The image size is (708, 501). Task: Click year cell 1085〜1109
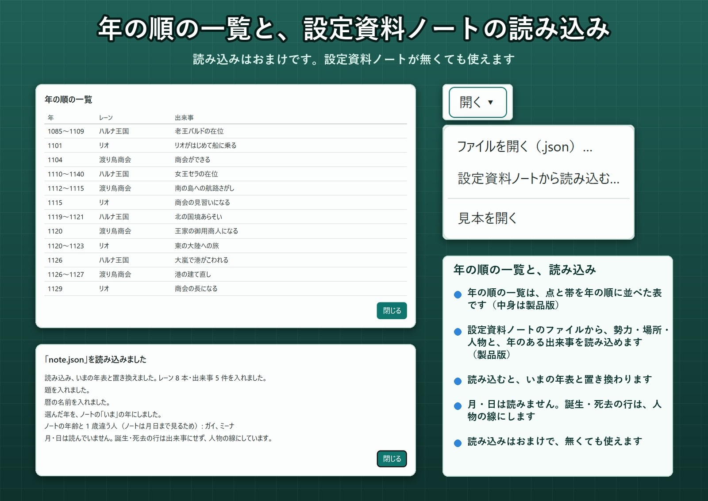tap(66, 131)
